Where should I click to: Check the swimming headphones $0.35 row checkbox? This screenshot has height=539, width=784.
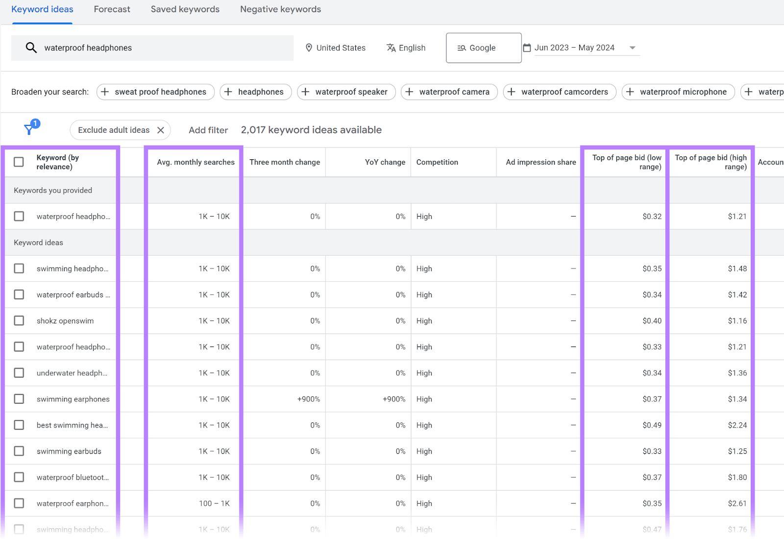pos(19,269)
